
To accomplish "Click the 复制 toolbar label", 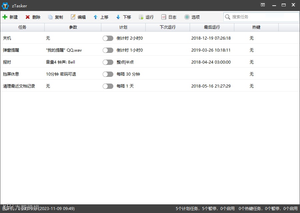I will 59,17.
